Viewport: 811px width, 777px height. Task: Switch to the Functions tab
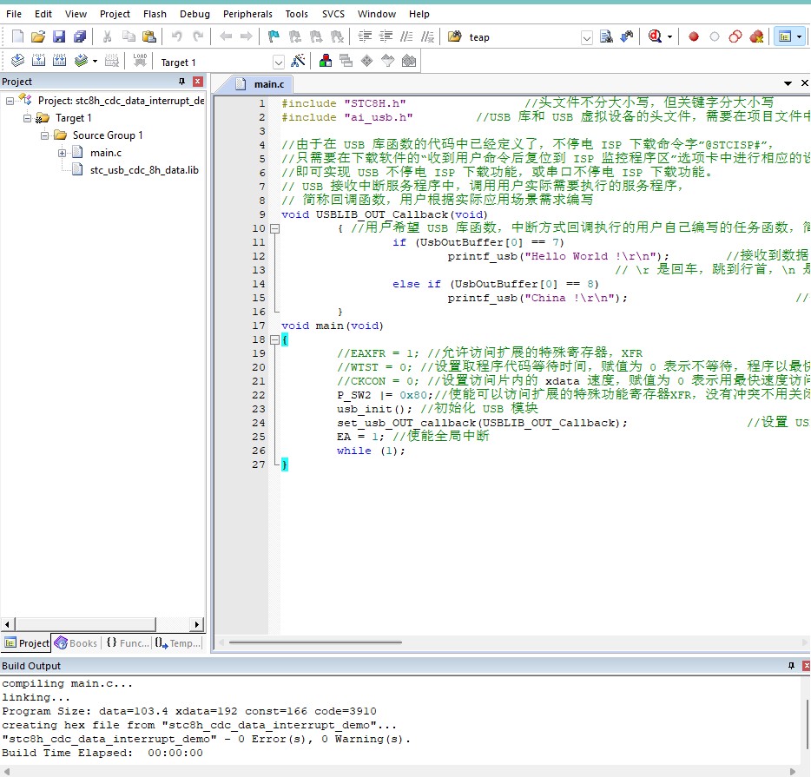tap(128, 643)
